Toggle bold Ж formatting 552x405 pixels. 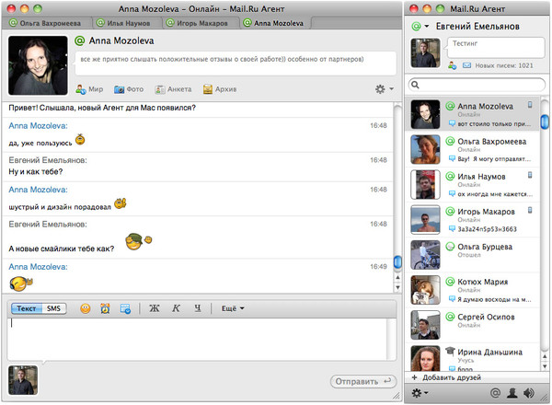(155, 308)
